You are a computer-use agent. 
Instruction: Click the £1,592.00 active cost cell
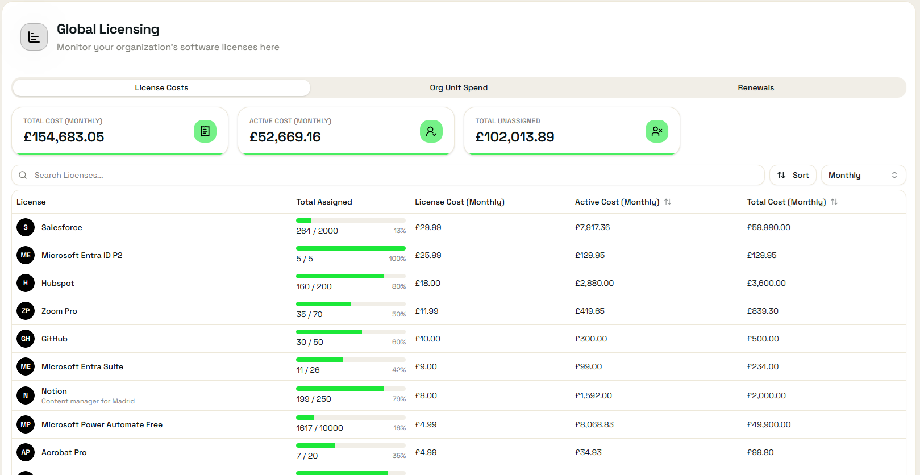tap(593, 395)
